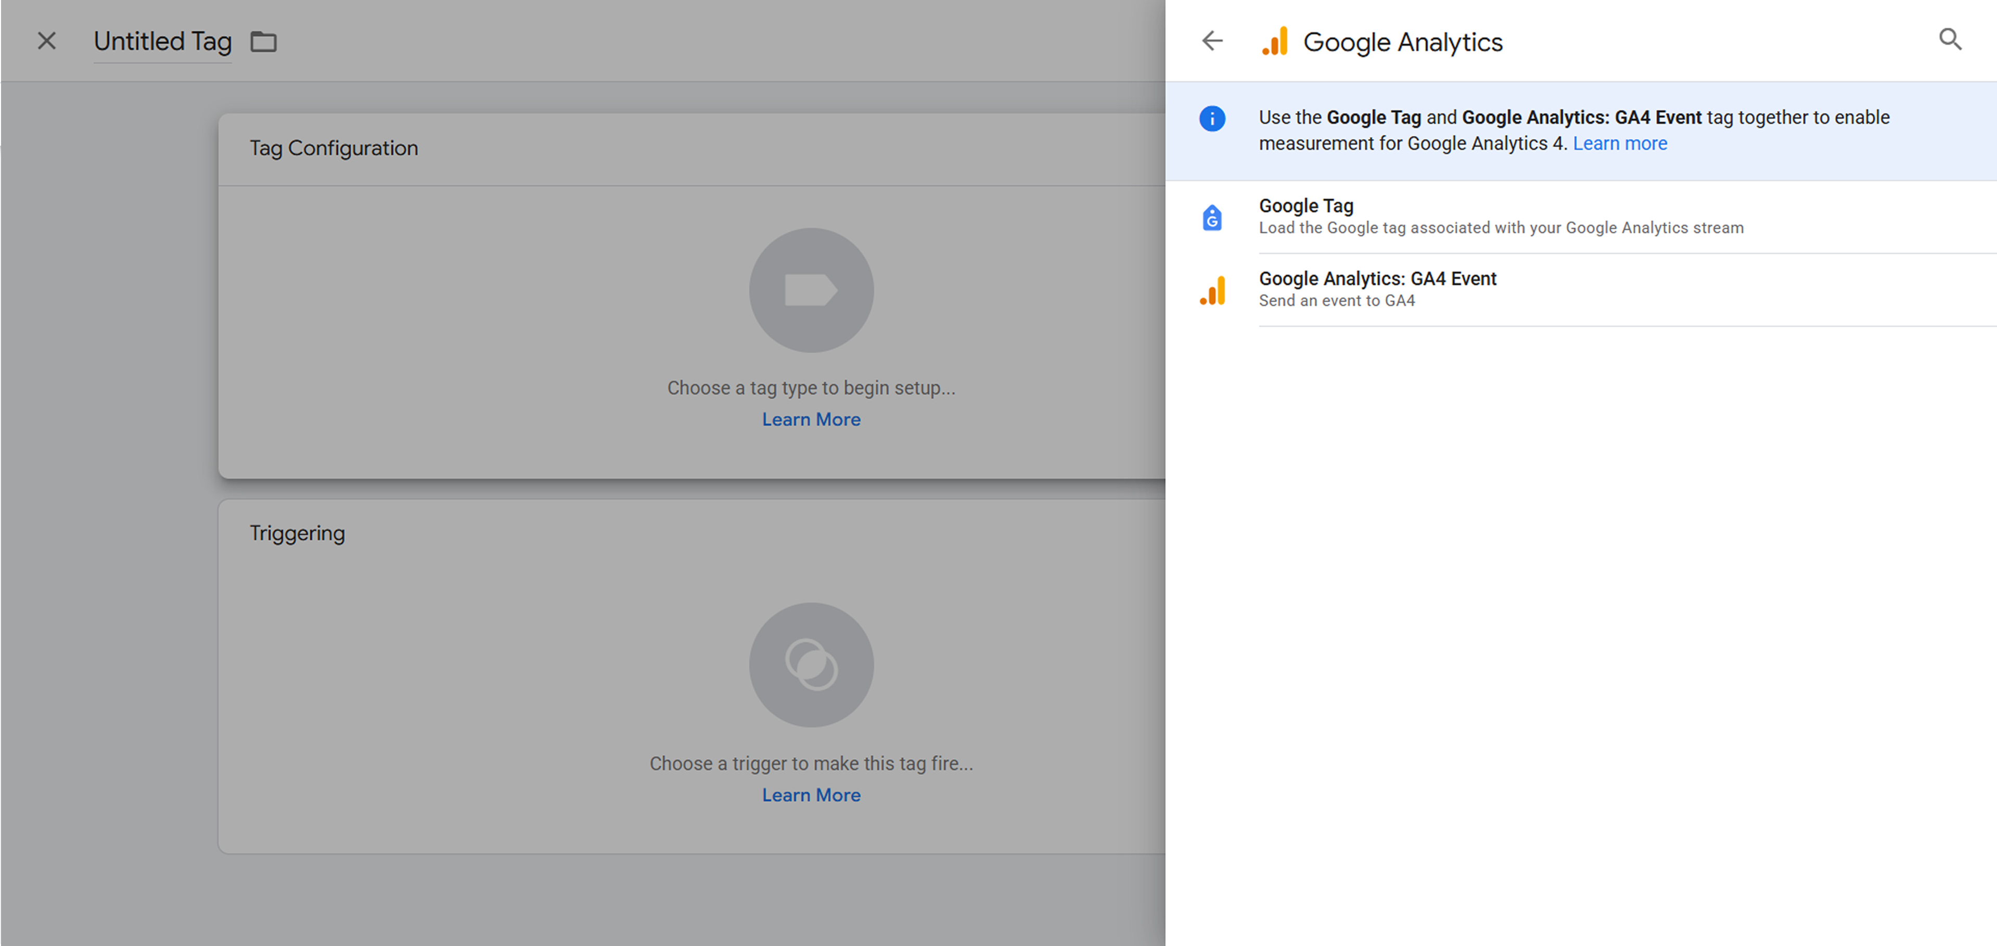Click the Google Tag blue tag icon
The width and height of the screenshot is (1997, 946).
(x=1212, y=218)
